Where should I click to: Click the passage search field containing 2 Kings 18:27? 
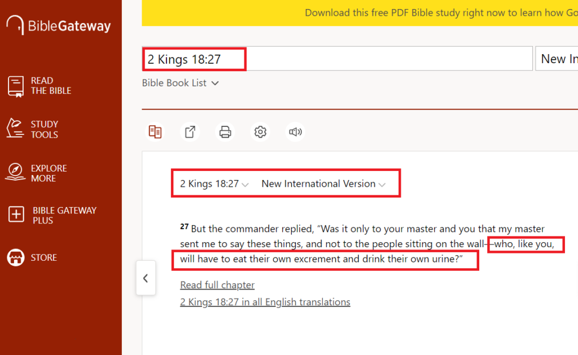[x=338, y=59]
